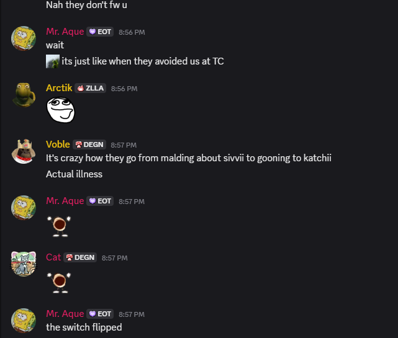Click the 8:56 PM timestamp on Arctik's message

[x=124, y=89]
